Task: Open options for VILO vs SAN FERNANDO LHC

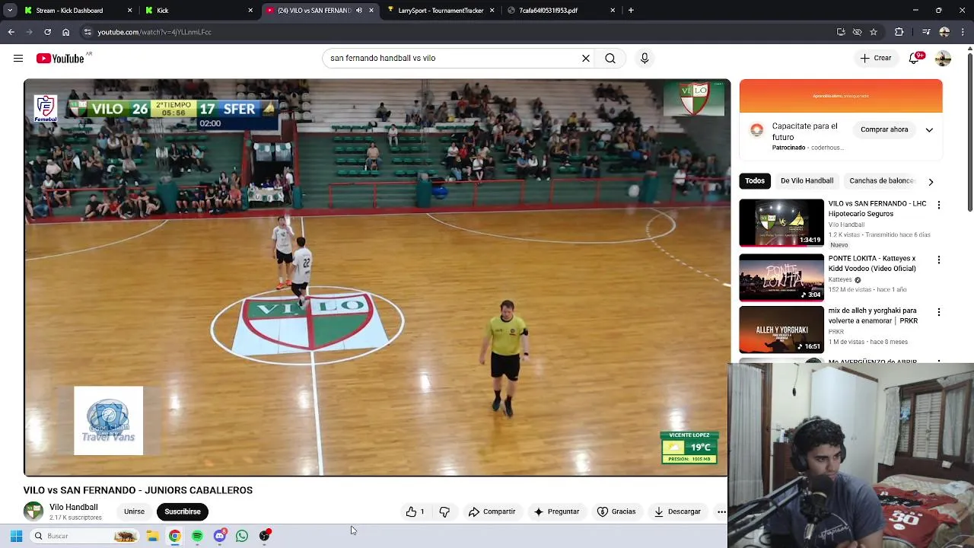Action: (938, 205)
